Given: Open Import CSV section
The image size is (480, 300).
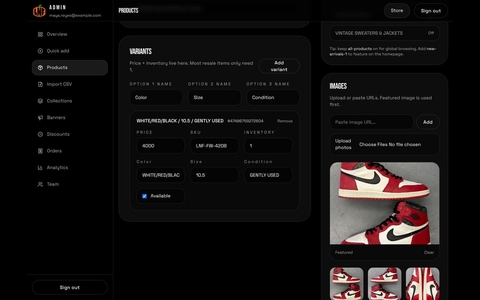Looking at the screenshot, I should click(x=70, y=84).
